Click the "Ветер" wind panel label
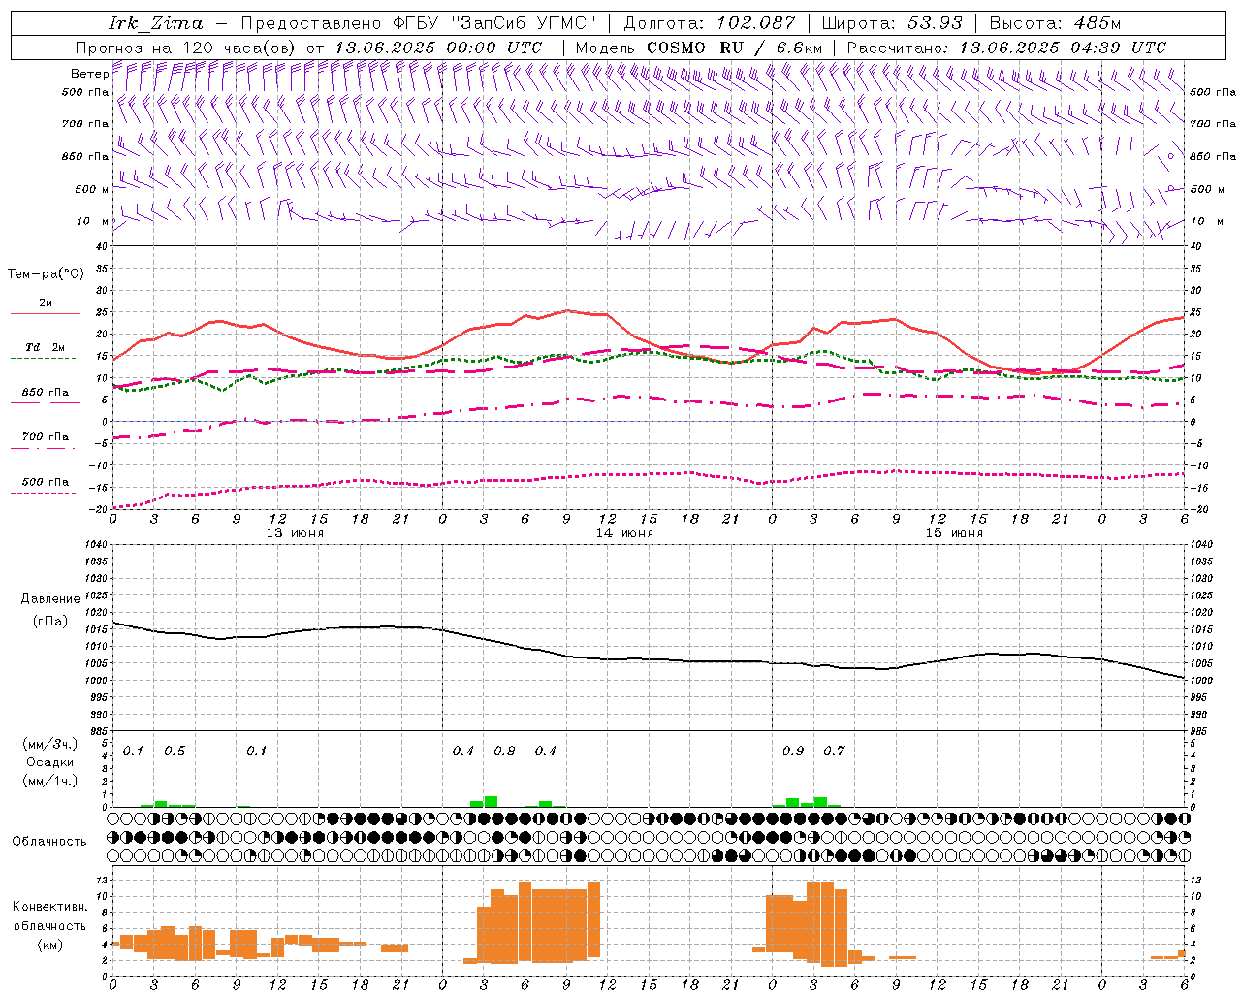The image size is (1241, 993). click(89, 74)
